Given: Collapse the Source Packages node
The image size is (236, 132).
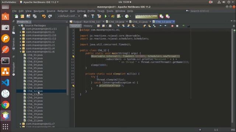Looking at the screenshot, I should (19, 26).
